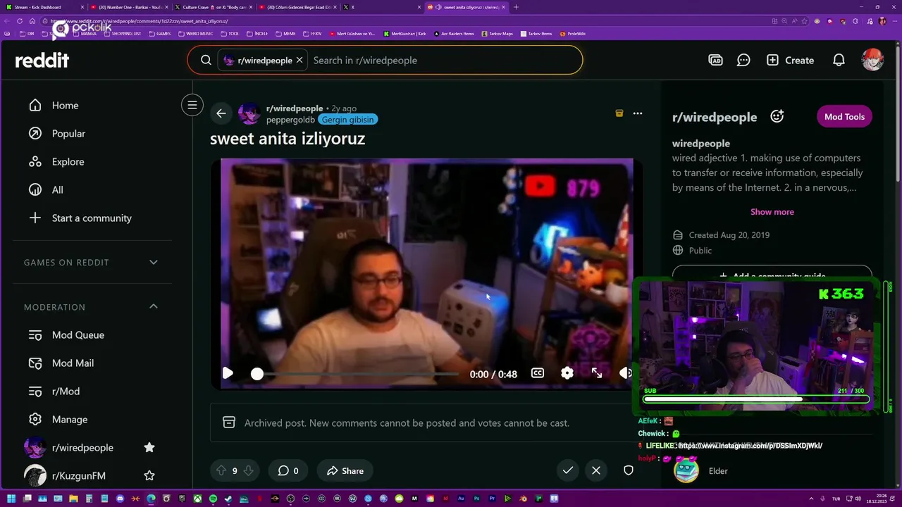This screenshot has width=902, height=507.
Task: Open the mod shield actions
Action: (x=629, y=470)
